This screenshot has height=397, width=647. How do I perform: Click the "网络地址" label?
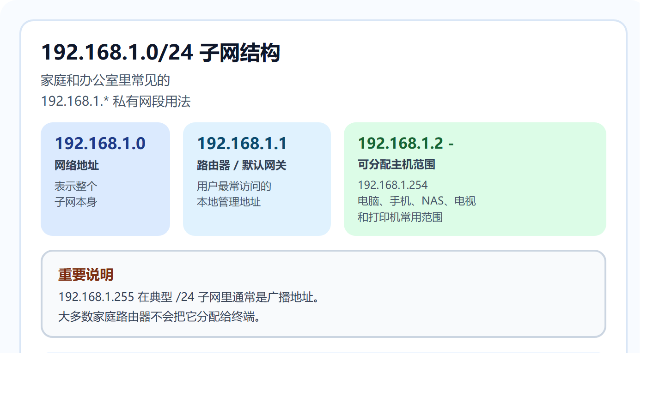[x=77, y=166]
